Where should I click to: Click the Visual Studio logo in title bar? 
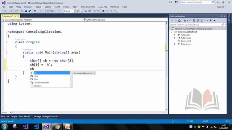4,3
